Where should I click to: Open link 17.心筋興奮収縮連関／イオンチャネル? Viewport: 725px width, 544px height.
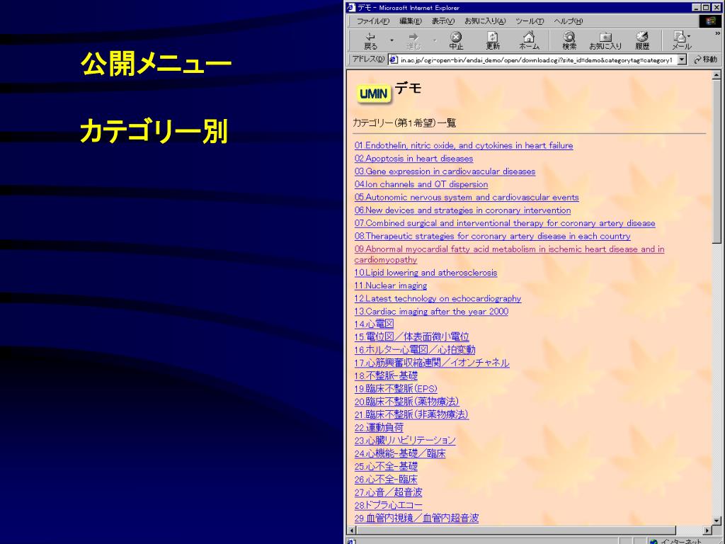coord(432,363)
